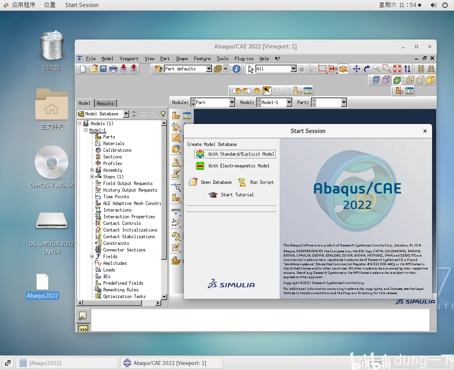Open the Module dropdown showing Part
This screenshot has height=370, width=454.
click(213, 102)
